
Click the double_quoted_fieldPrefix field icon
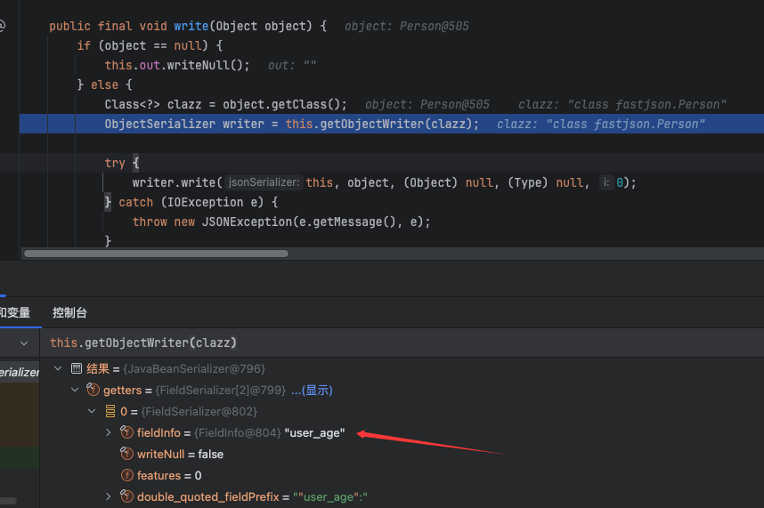(x=126, y=496)
